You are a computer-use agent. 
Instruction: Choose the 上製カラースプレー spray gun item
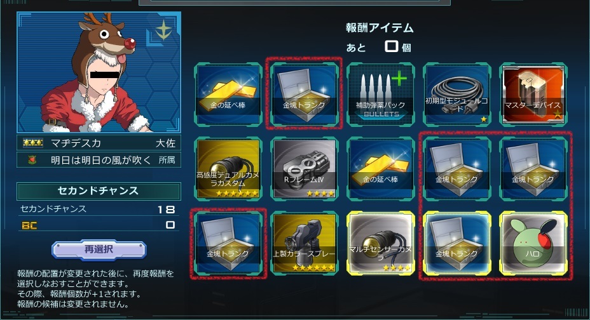tap(305, 243)
